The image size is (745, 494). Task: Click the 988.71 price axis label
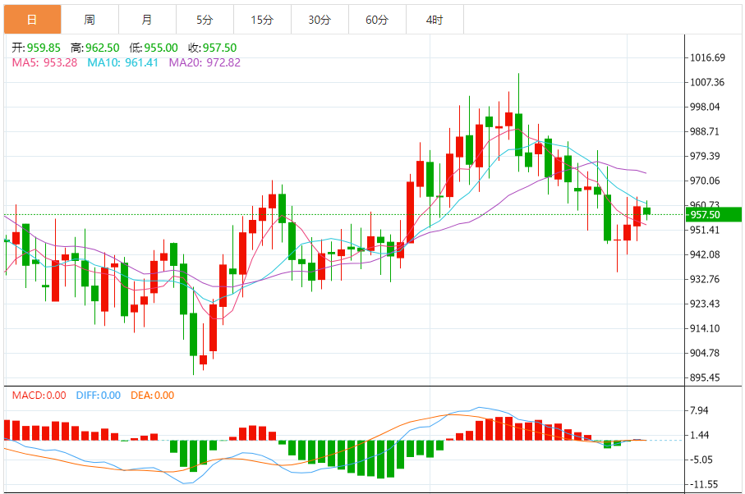coord(705,131)
